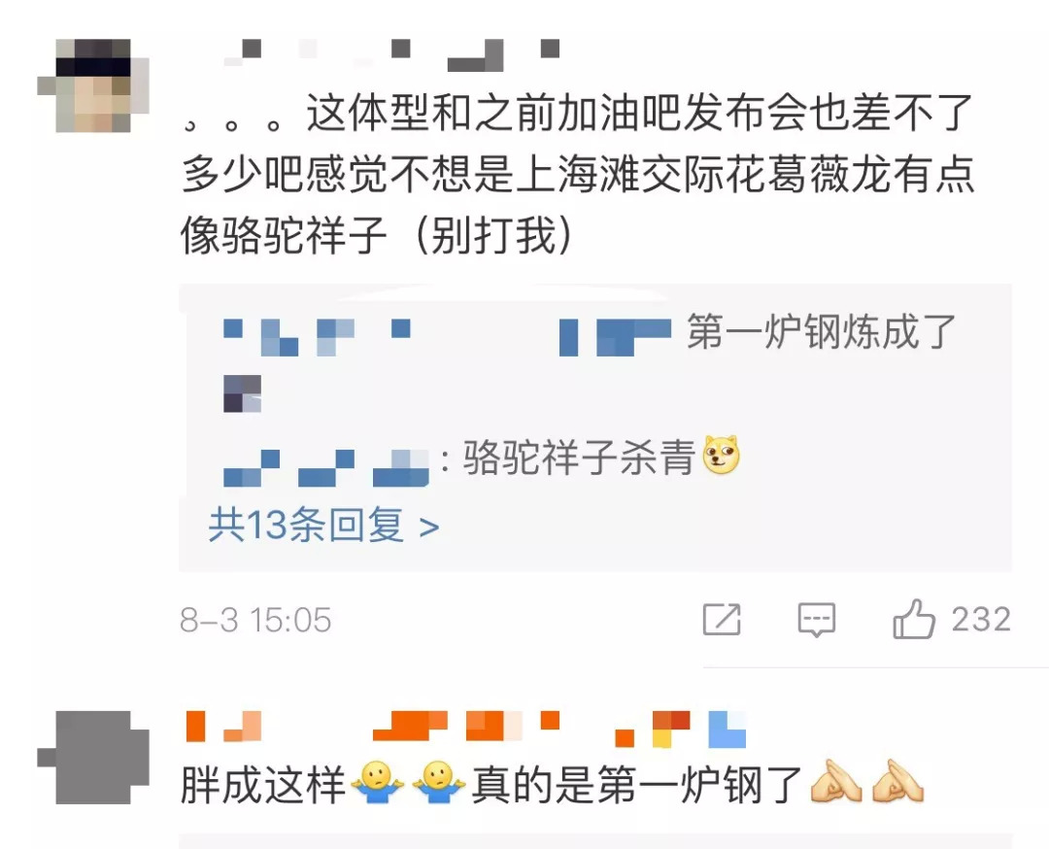Open the second commenter's gray avatar
The width and height of the screenshot is (1049, 849).
click(x=93, y=758)
